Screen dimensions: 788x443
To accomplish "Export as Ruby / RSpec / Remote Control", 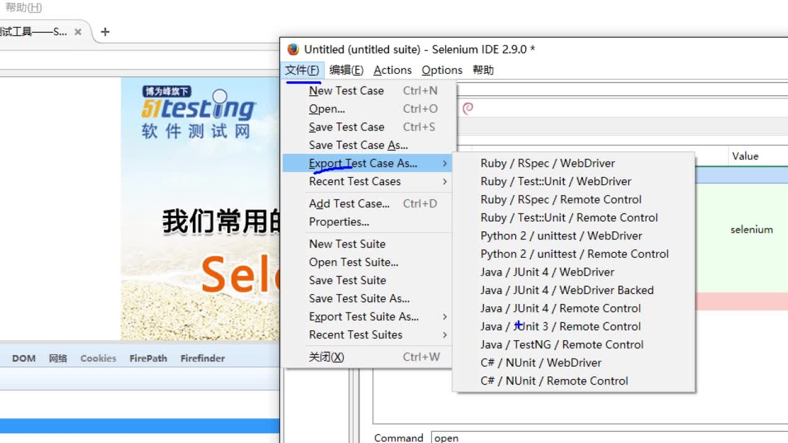I will pyautogui.click(x=574, y=199).
